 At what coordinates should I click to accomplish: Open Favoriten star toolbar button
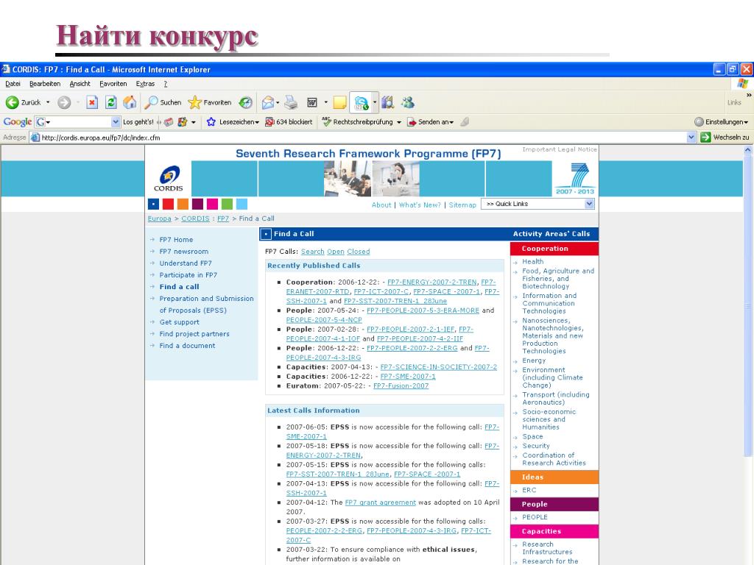210,102
